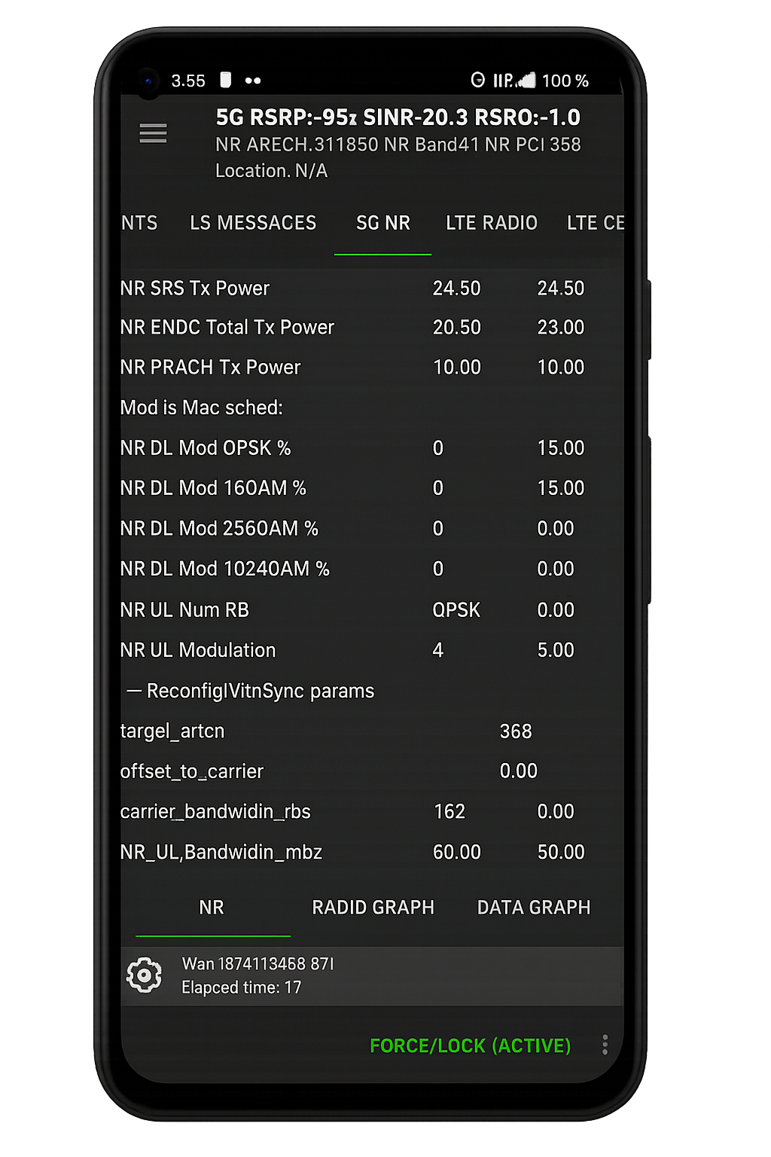
Task: Open the three-dot overflow menu
Action: click(x=605, y=1045)
